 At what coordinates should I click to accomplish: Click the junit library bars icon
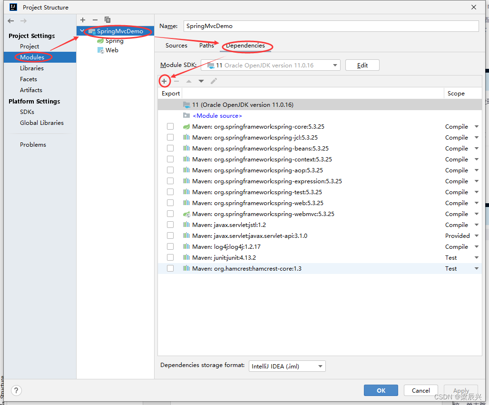[186, 257]
